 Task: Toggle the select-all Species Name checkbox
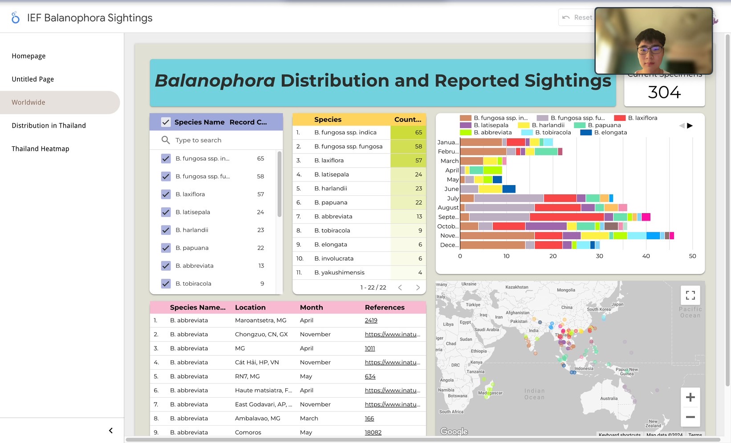pos(166,122)
